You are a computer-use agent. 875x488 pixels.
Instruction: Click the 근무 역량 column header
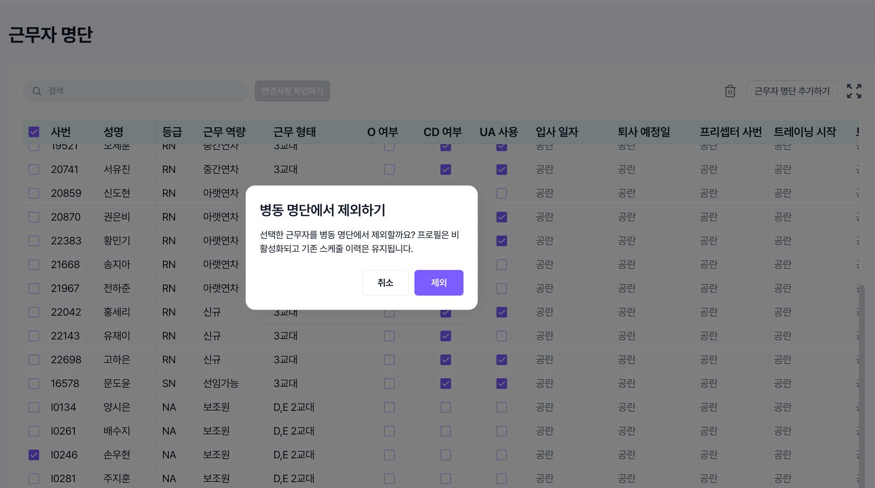(x=224, y=132)
